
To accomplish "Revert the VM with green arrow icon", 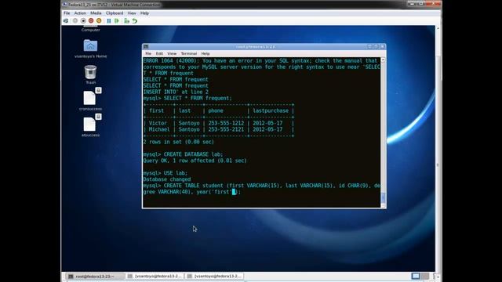I will tap(135, 21).
